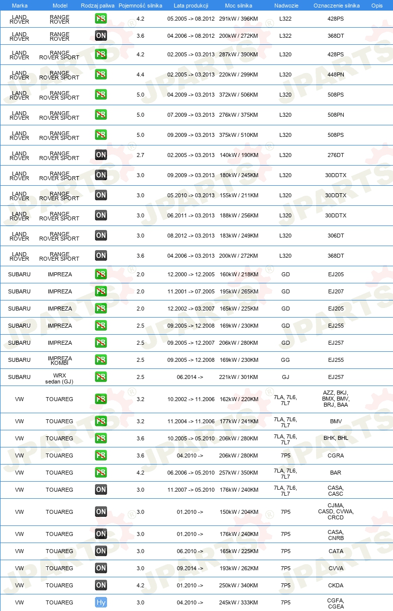This screenshot has width=393, height=611.
Task: Click diesel ON icon in the 306DT row
Action: point(101,236)
